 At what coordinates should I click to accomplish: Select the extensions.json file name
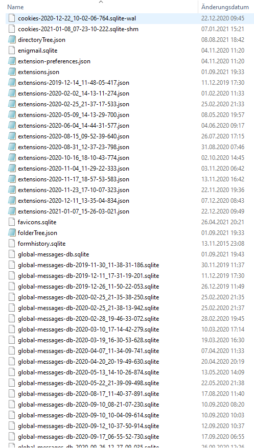coord(38,72)
